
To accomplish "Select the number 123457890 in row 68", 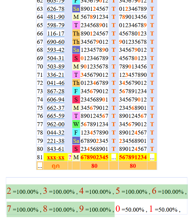I will [x=94, y=50].
